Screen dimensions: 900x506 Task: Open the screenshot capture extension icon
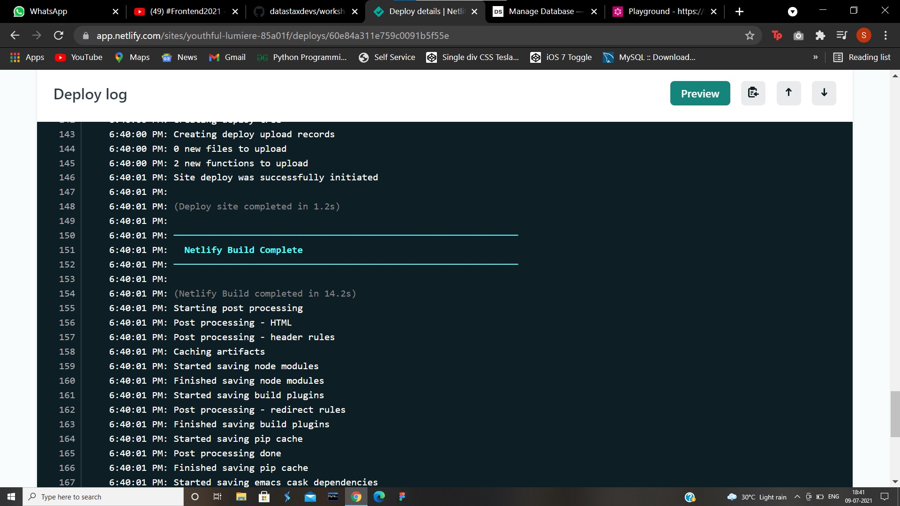pyautogui.click(x=798, y=35)
